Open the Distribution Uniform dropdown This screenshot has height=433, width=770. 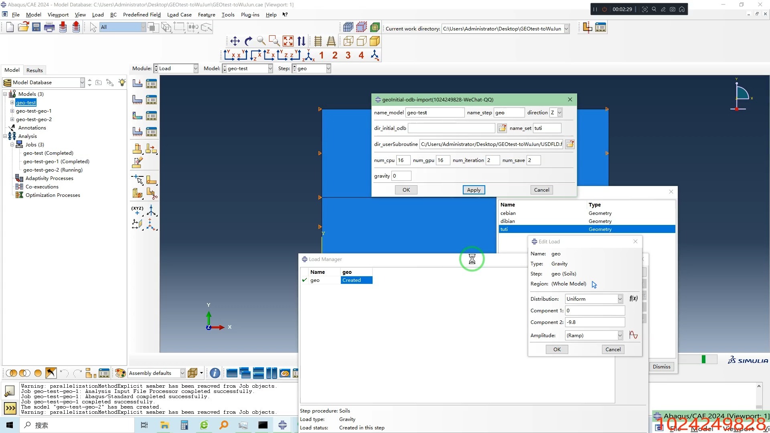[x=620, y=299]
